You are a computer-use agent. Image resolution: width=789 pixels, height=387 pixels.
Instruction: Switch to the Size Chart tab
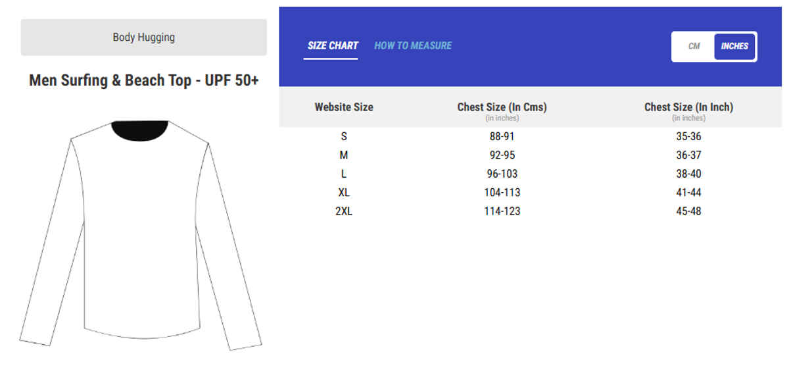click(x=333, y=45)
